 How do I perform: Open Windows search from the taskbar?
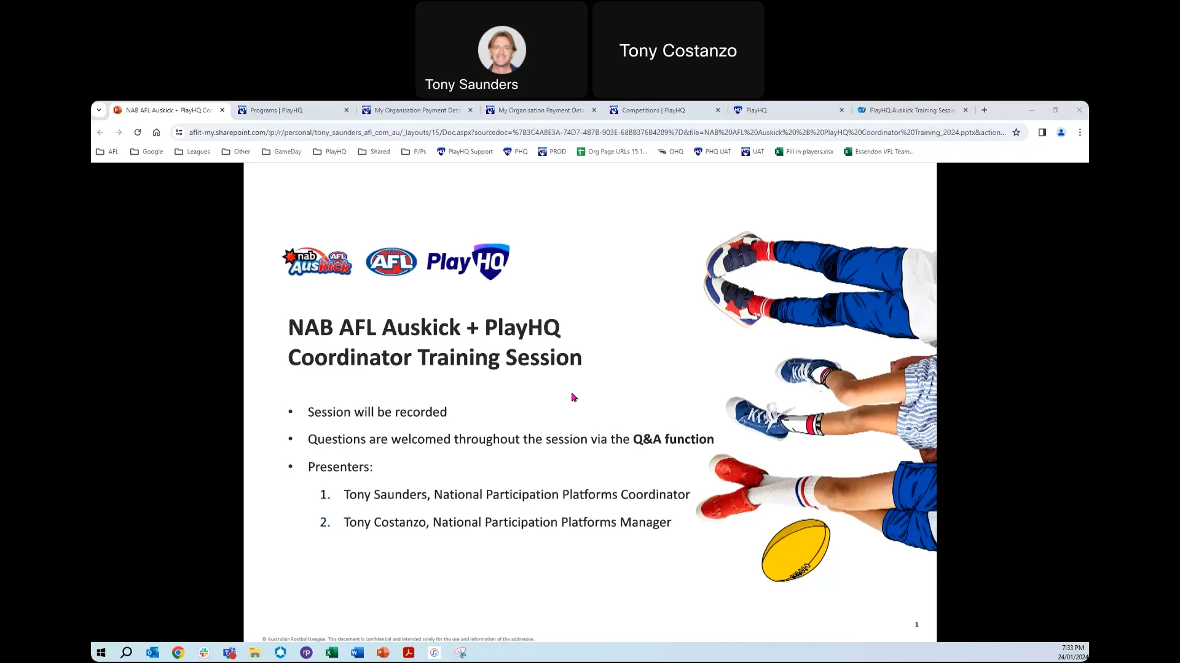pos(126,653)
